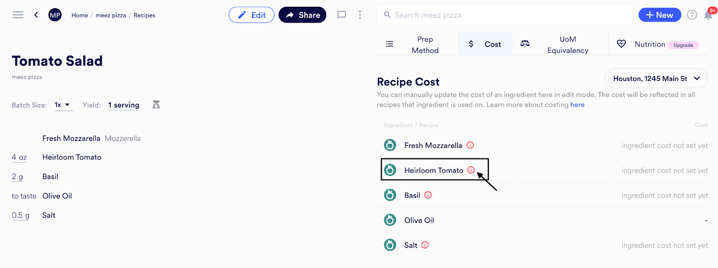The height and width of the screenshot is (268, 718).
Task: Open the three-dot more options menu
Action: click(x=360, y=15)
